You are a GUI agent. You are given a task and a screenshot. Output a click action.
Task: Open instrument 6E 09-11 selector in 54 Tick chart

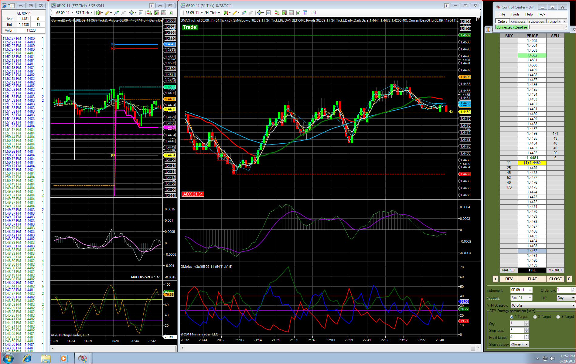194,13
